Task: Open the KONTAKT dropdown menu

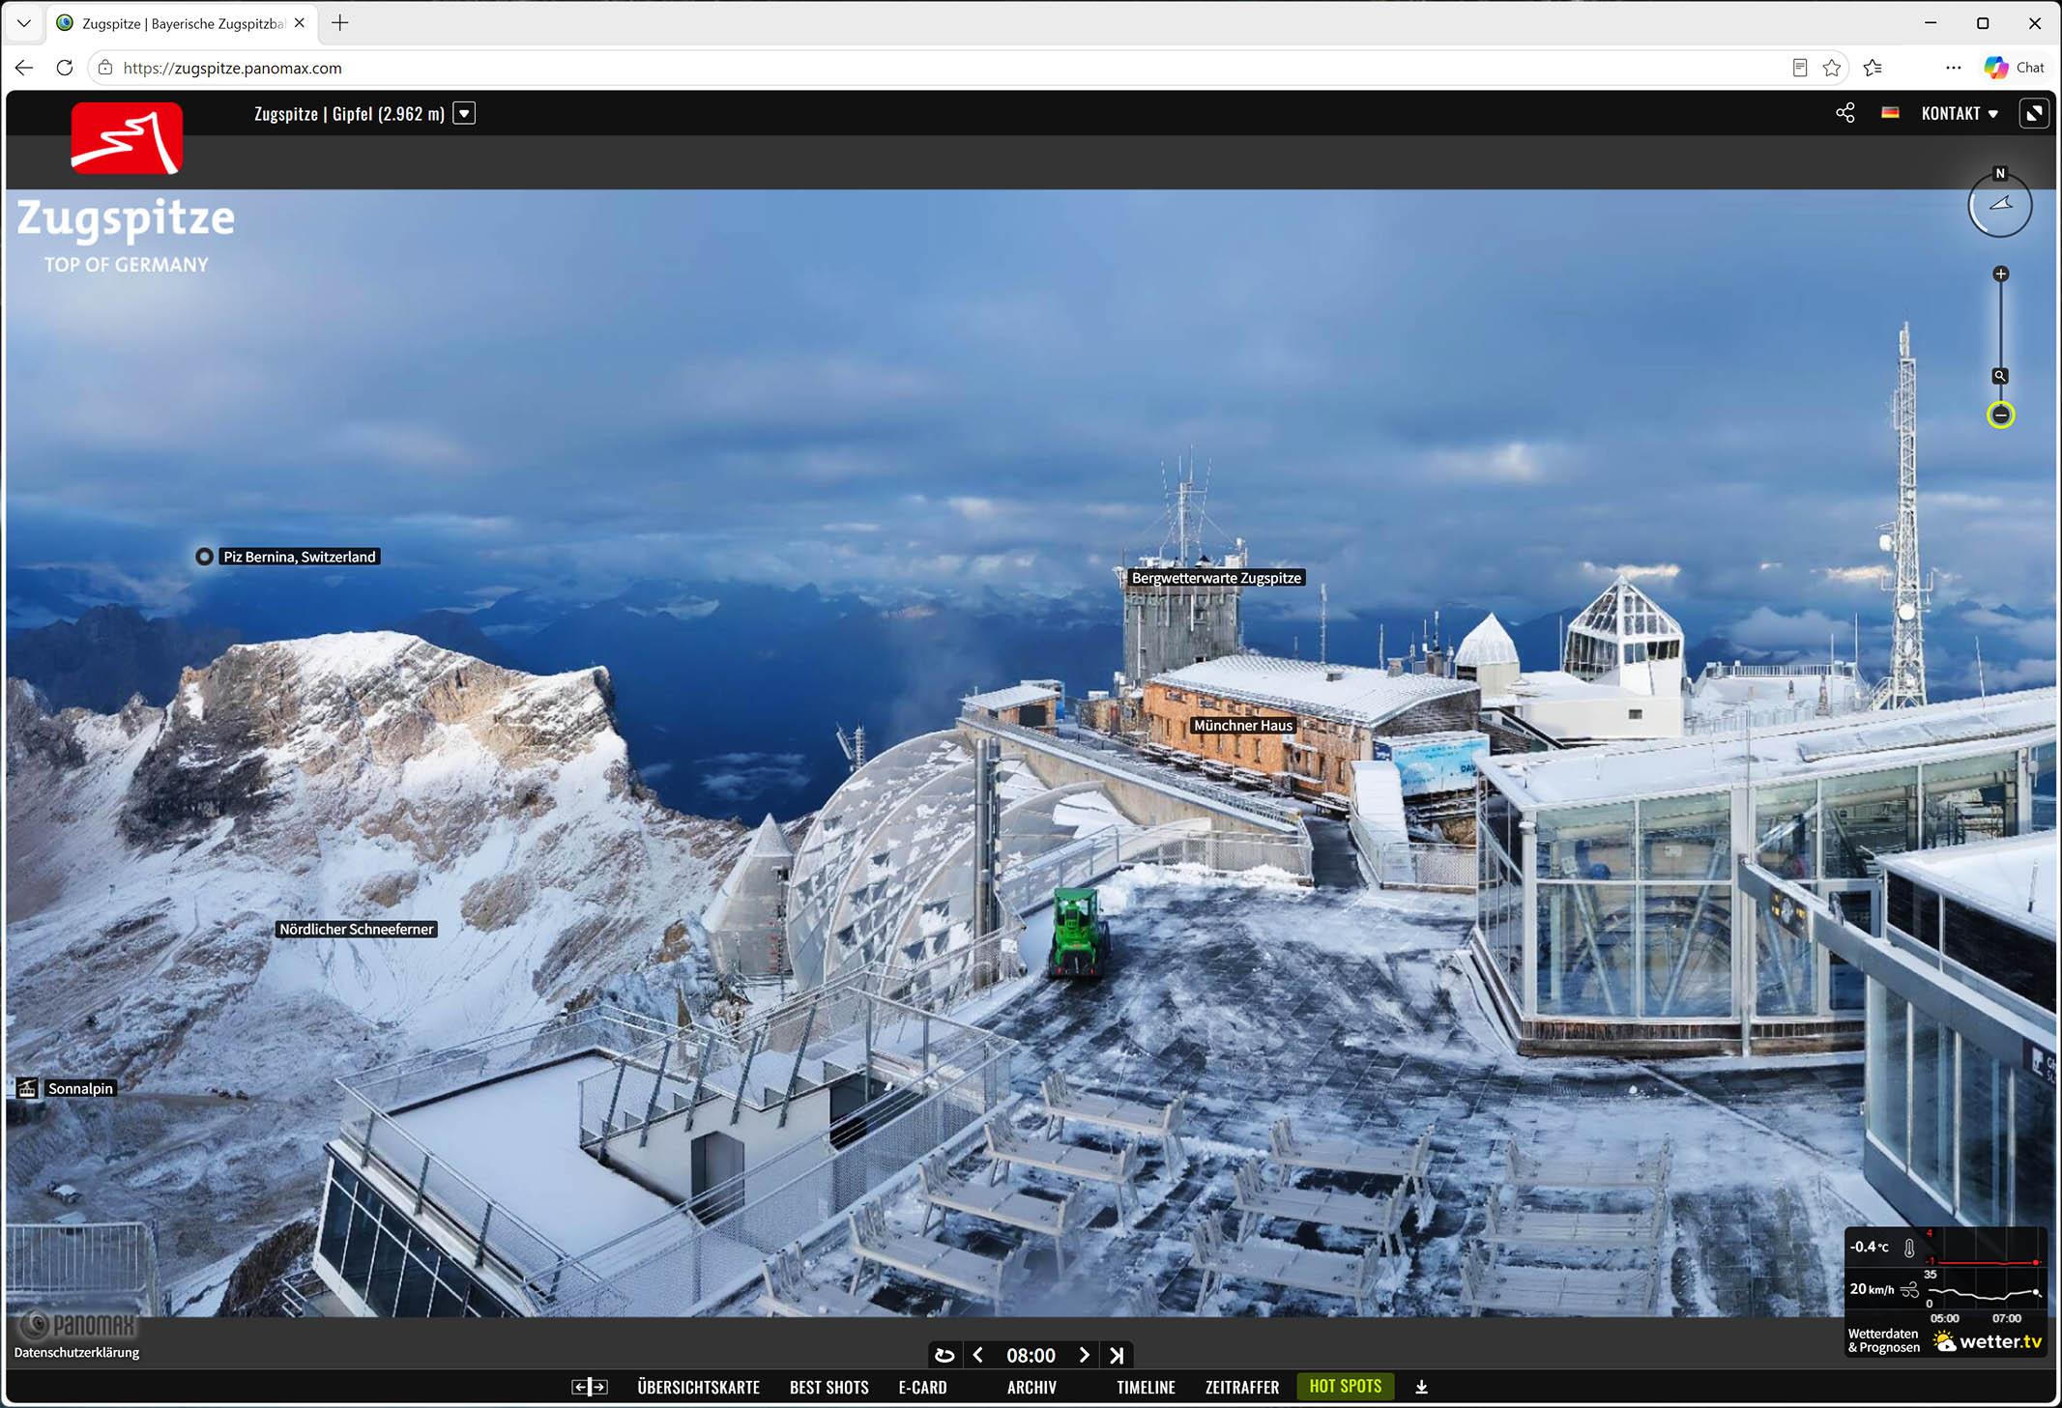Action: [x=1959, y=114]
